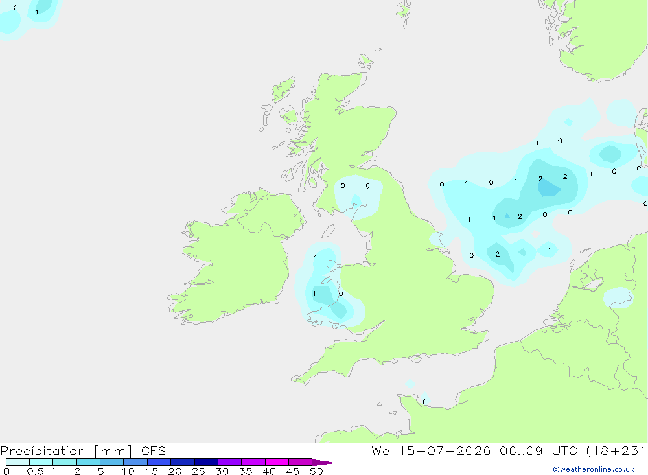Select the 0.5–1 mm legend swatch
Viewport: 648px width, 475px height.
(41, 462)
